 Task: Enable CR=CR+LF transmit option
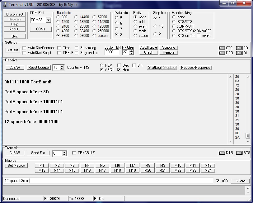click(x=74, y=153)
